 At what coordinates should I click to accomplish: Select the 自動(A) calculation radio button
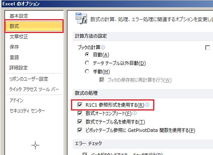87,54
